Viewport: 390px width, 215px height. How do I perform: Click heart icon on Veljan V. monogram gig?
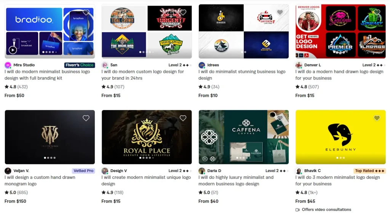[86, 118]
